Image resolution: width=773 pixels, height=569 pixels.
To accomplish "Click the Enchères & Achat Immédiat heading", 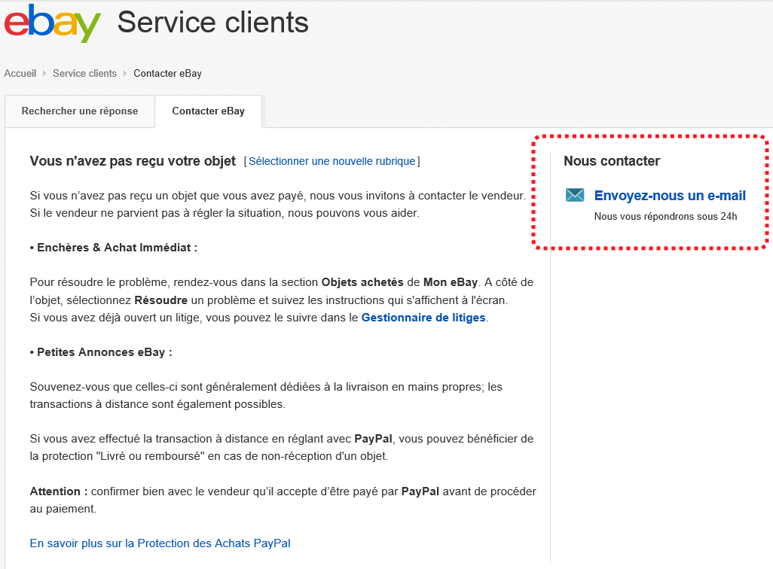I will click(114, 248).
